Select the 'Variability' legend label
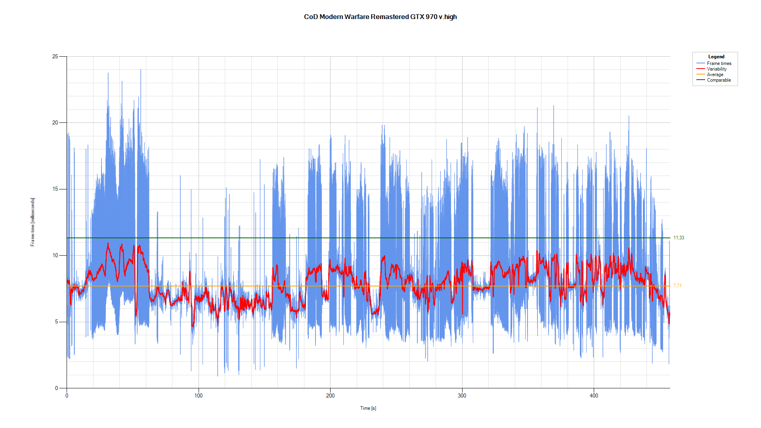This screenshot has height=428, width=761. coord(717,69)
